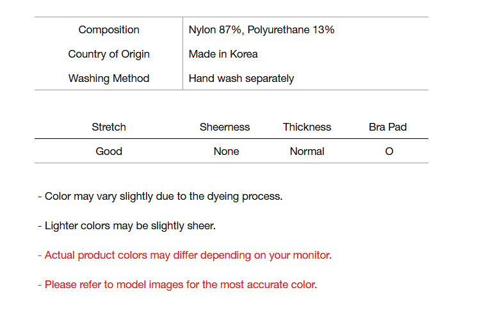Click the Thickness column header

(x=307, y=127)
